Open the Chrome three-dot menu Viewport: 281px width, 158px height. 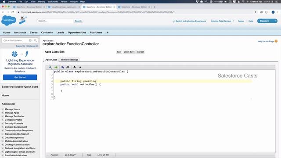tap(278, 12)
